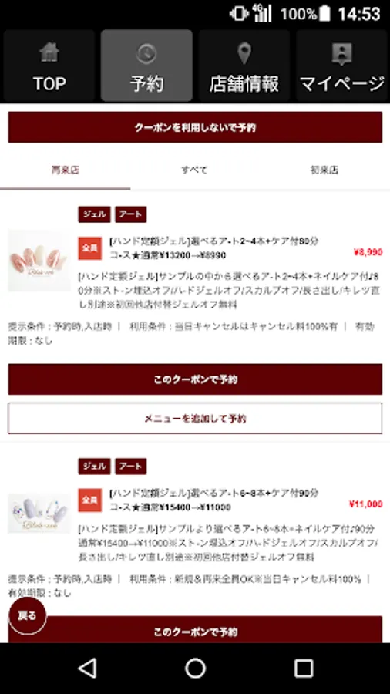Tap クーポンを利用しないで予約 button
Image resolution: width=390 pixels, height=694 pixels.
pyautogui.click(x=195, y=127)
